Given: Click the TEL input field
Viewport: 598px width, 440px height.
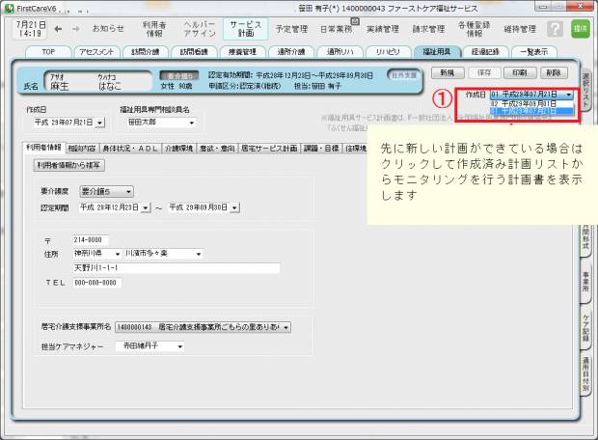Looking at the screenshot, I should pyautogui.click(x=96, y=283).
